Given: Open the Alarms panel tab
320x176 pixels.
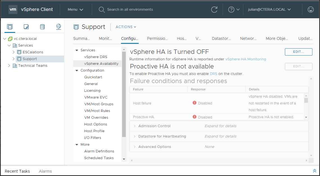Looking at the screenshot, I should click(45, 171).
